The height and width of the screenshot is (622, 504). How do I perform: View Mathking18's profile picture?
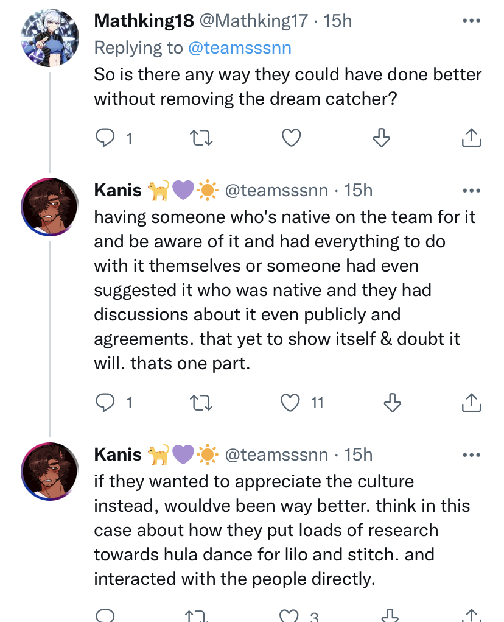[50, 38]
